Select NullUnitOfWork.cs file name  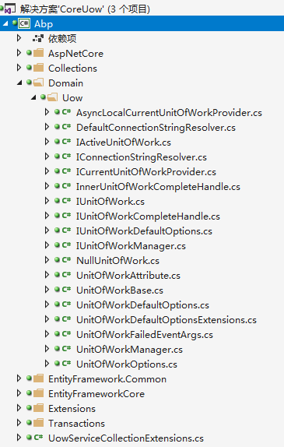pos(117,261)
